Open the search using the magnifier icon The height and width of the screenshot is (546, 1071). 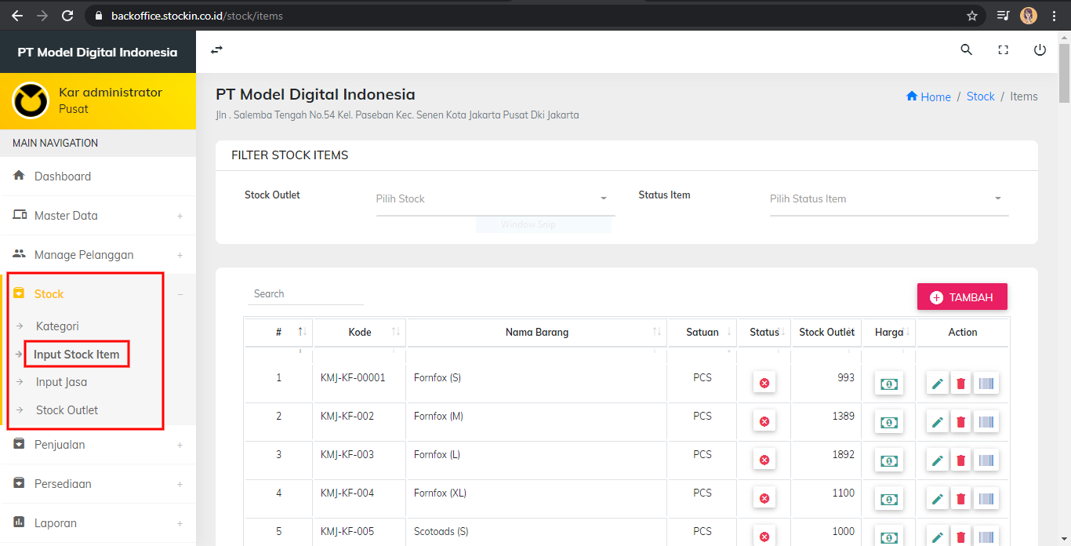point(966,49)
